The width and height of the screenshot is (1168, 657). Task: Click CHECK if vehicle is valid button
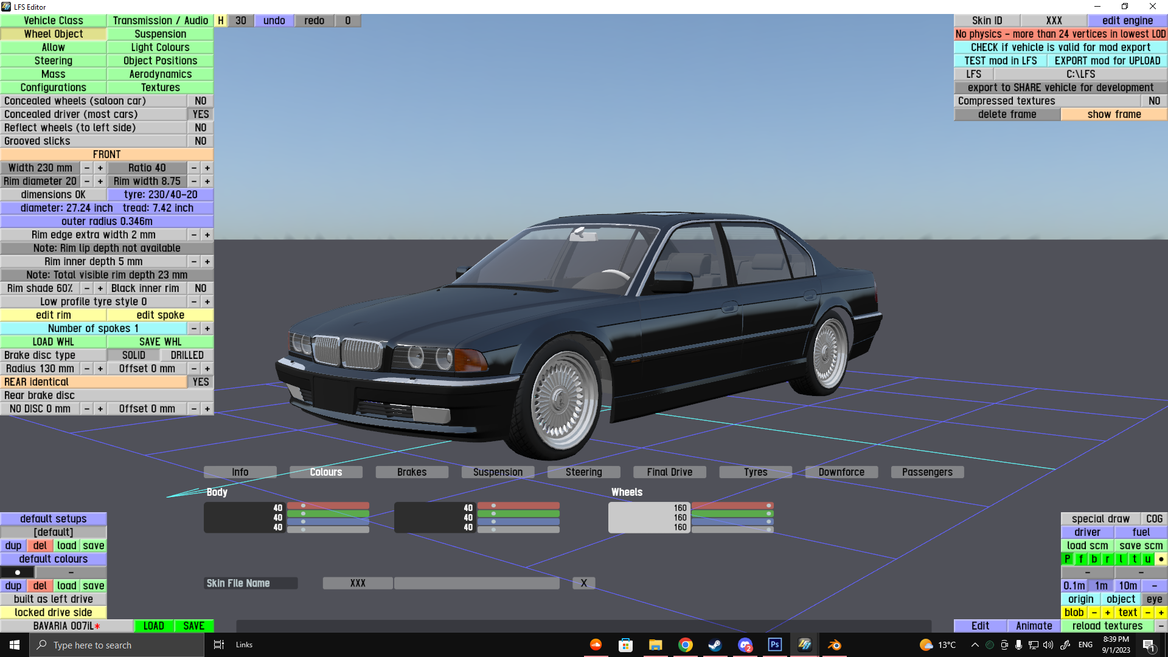pos(1060,47)
